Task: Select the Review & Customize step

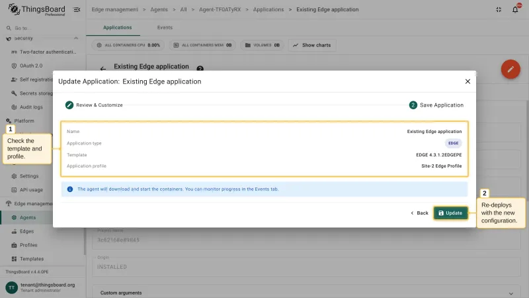Action: point(94,105)
